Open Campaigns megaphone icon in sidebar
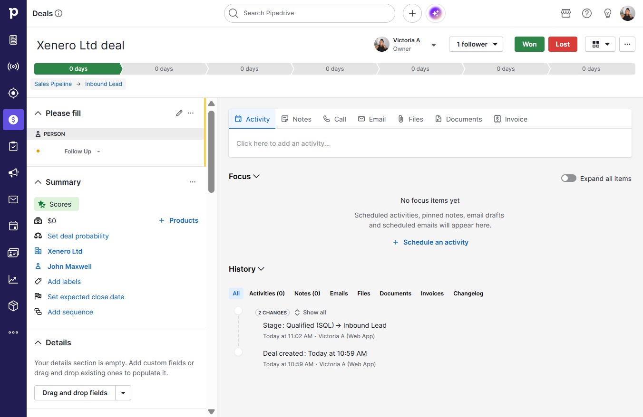 13,173
